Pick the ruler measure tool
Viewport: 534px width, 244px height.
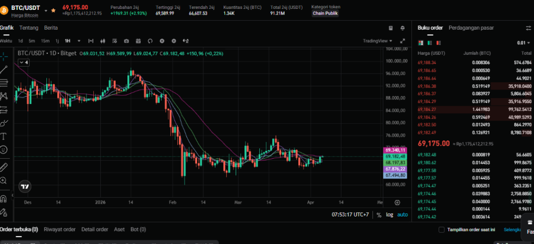click(x=4, y=167)
